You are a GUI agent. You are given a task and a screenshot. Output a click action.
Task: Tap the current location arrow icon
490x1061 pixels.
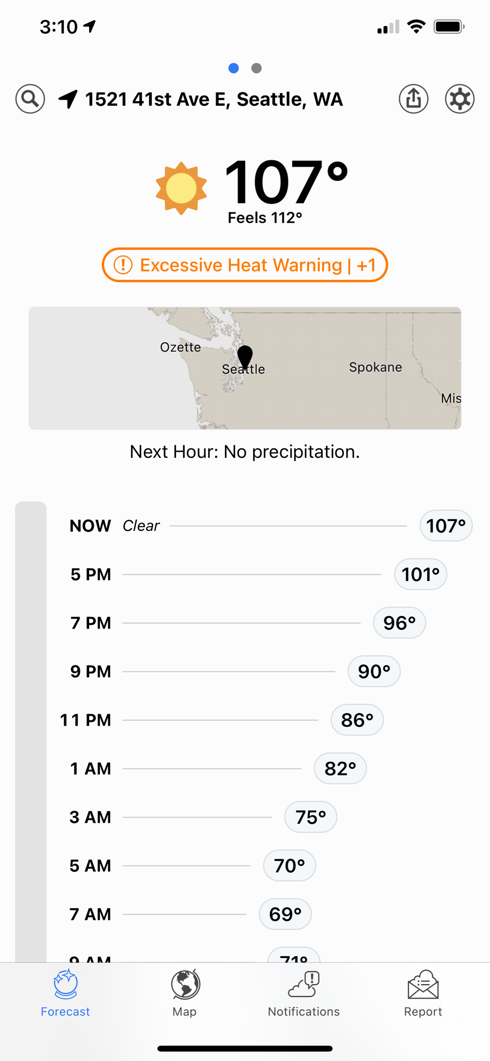(x=68, y=99)
